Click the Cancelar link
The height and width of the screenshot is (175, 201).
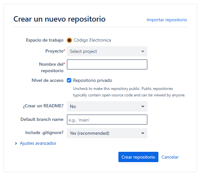170,157
